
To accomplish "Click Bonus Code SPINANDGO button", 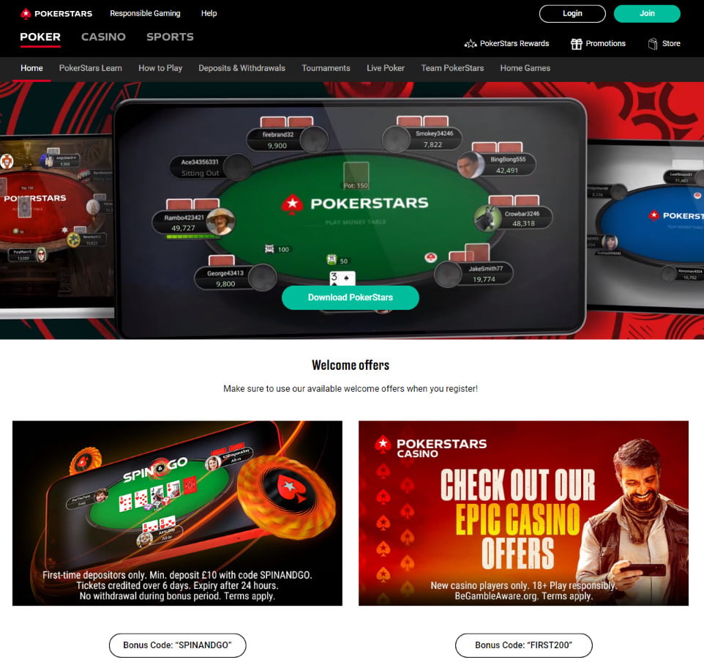I will tap(177, 645).
